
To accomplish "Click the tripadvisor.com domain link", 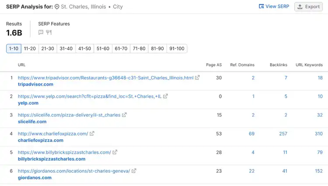I will coord(35,84).
